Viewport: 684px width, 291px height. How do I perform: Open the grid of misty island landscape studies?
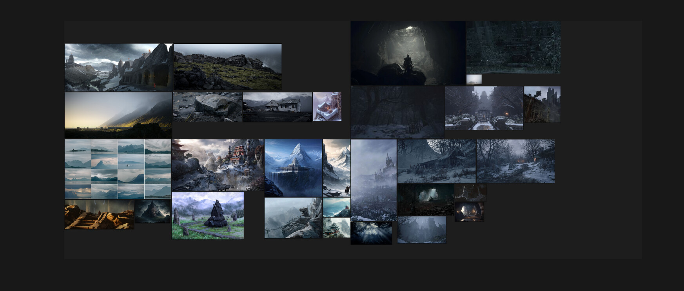tap(118, 169)
